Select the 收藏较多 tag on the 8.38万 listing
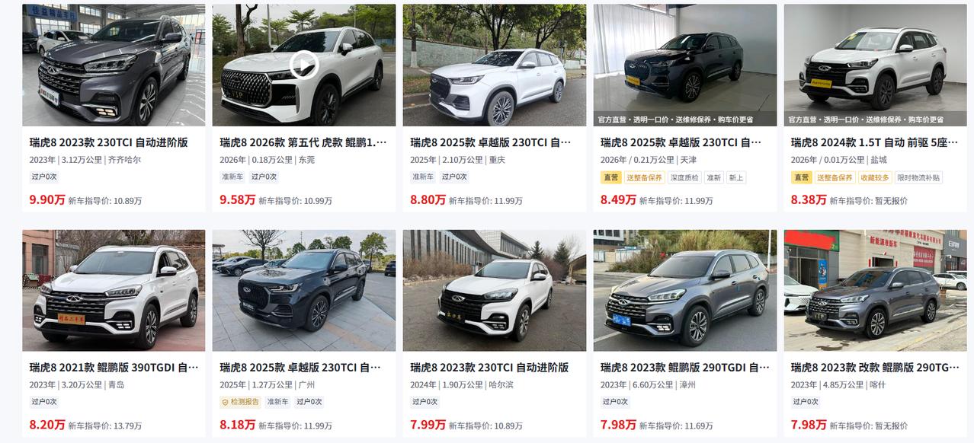974x443 pixels. click(875, 177)
